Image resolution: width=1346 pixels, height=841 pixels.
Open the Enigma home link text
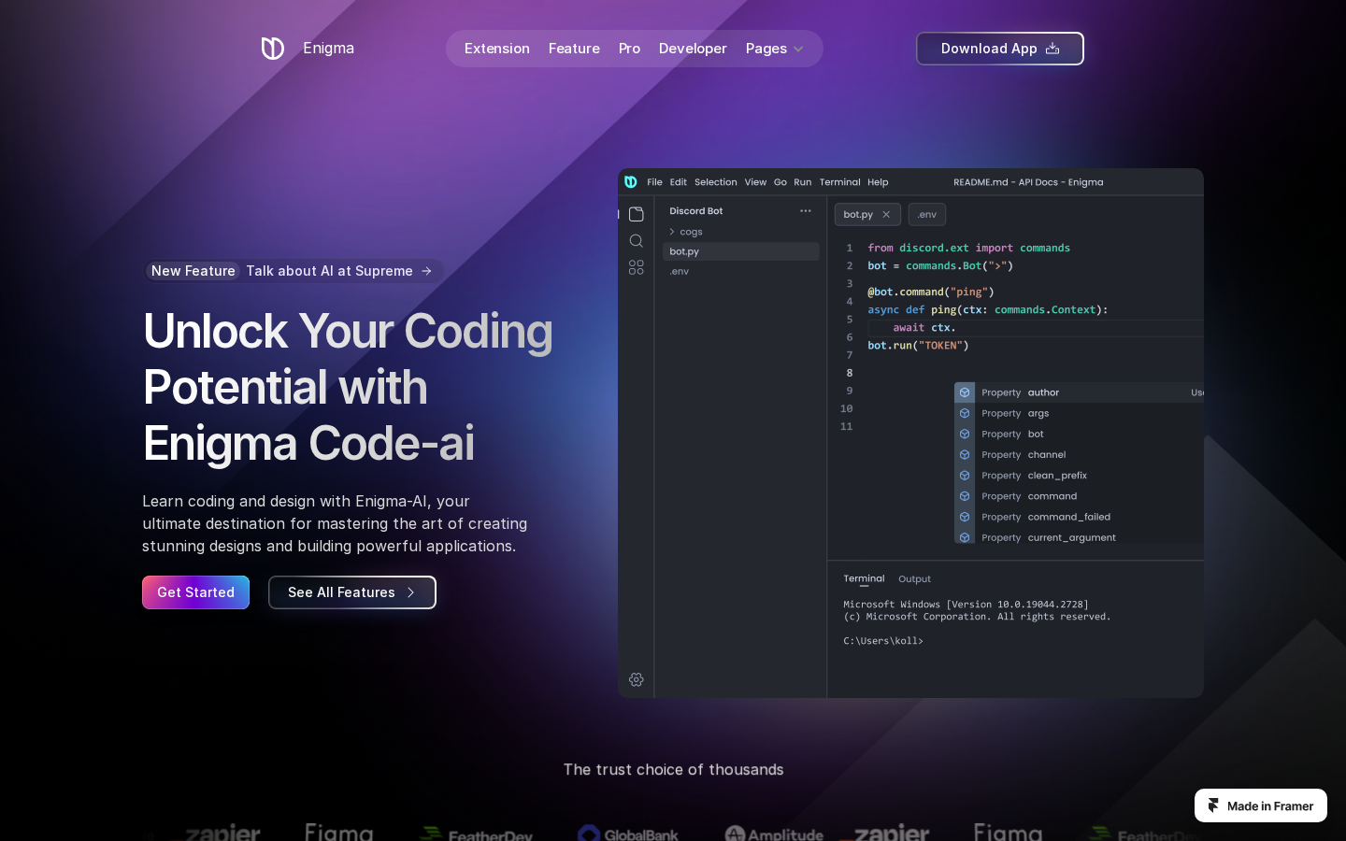click(x=328, y=49)
